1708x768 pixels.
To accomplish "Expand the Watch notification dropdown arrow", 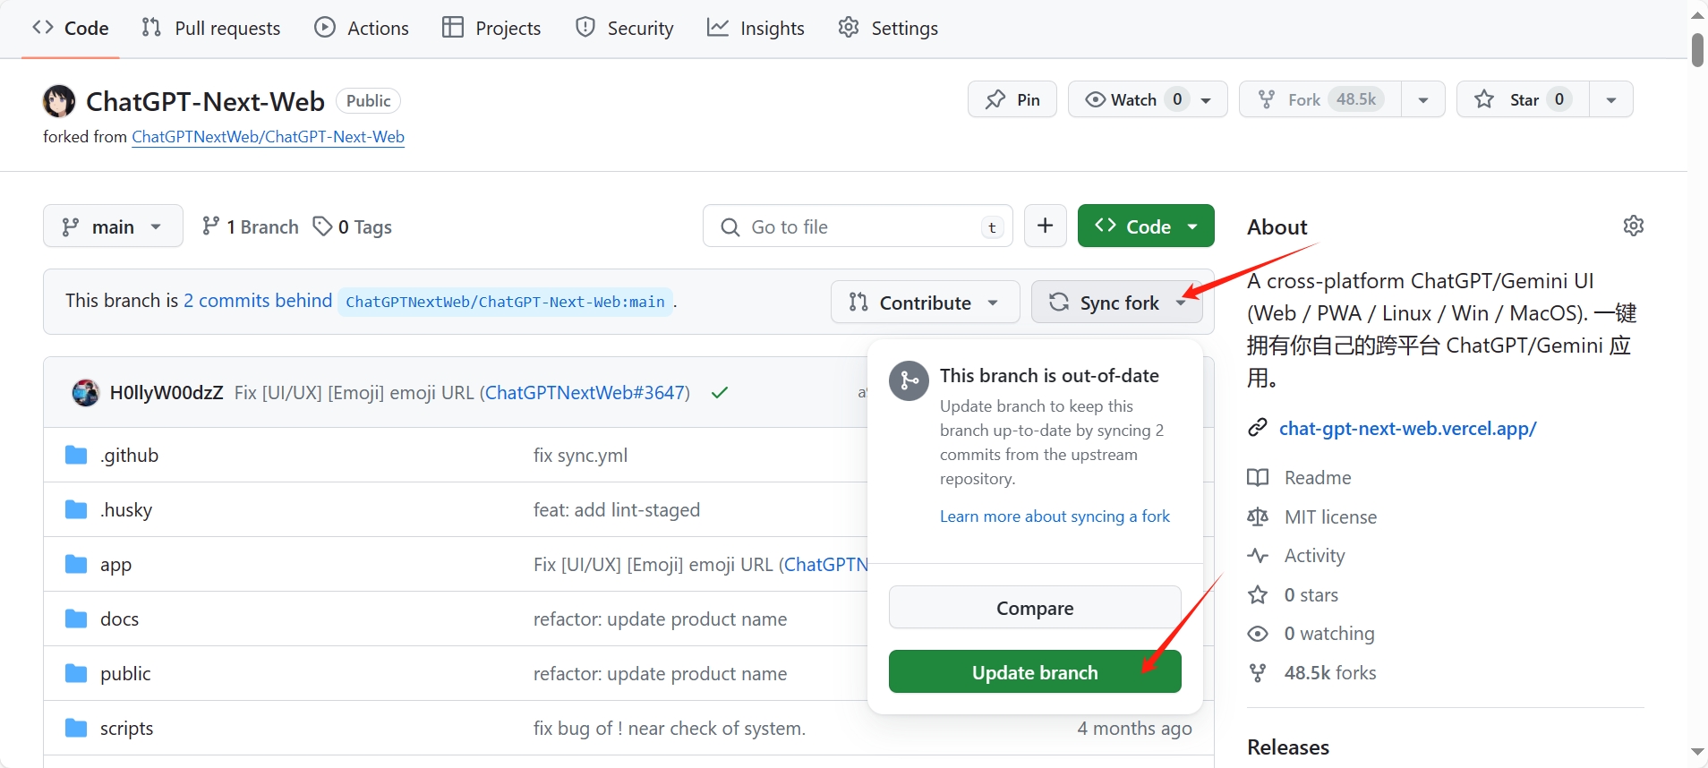I will (1207, 100).
